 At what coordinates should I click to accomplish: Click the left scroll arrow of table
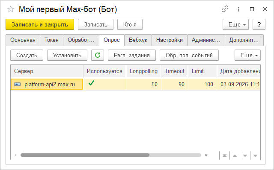pyautogui.click(x=15, y=155)
